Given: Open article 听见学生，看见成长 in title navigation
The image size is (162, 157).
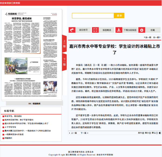Looking at the screenshot, I should 13,116.
